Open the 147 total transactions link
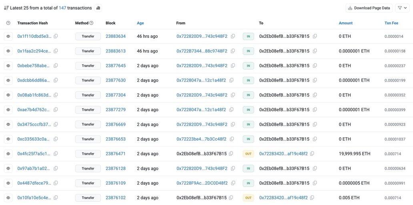 62,8
